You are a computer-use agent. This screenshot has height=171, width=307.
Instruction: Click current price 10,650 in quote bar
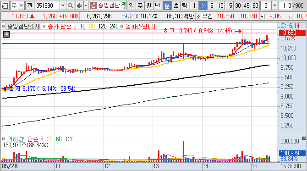20,16
